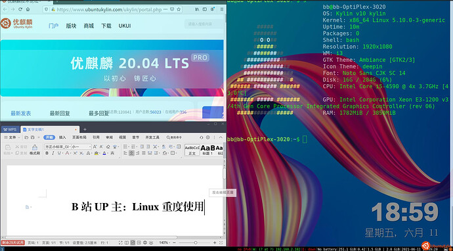453x251 pixels.
Task: Bookmark this page with the star icon
Action: pyautogui.click(x=179, y=9)
